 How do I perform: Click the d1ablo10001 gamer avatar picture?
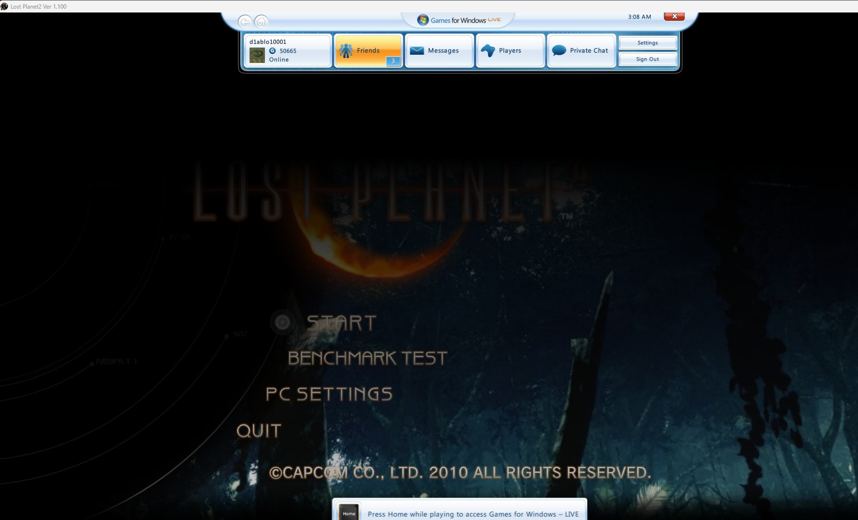coord(257,55)
